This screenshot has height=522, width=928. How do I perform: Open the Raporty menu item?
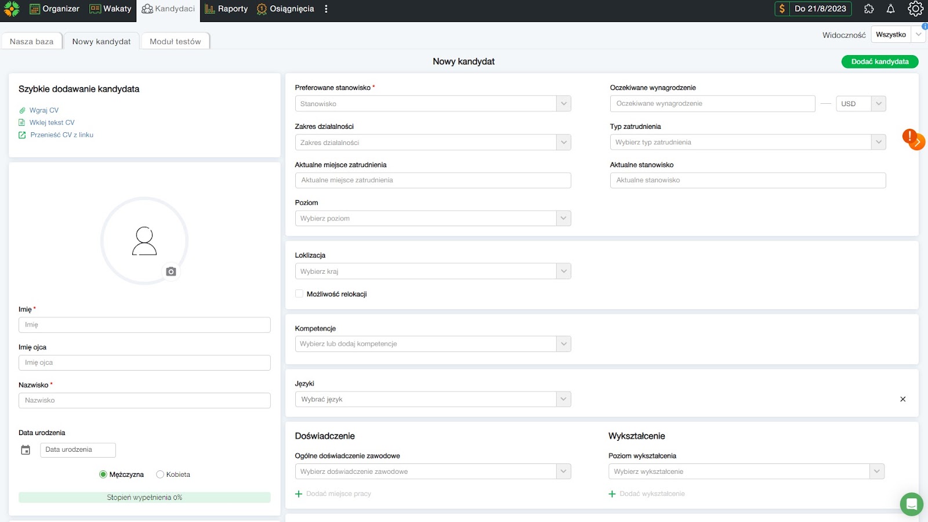pos(226,9)
